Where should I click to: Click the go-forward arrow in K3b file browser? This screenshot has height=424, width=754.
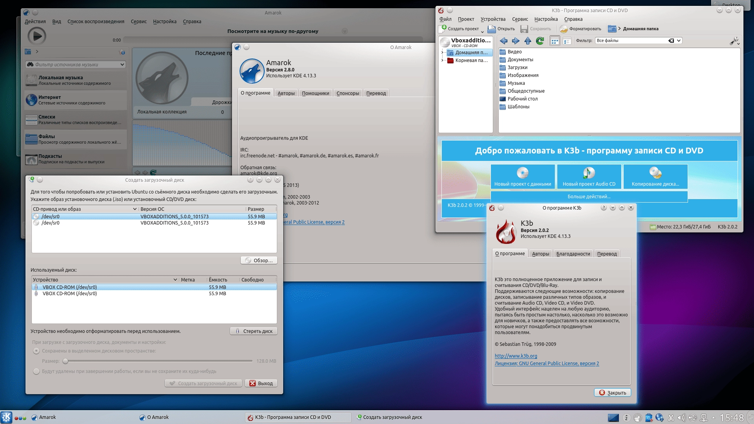click(x=516, y=41)
